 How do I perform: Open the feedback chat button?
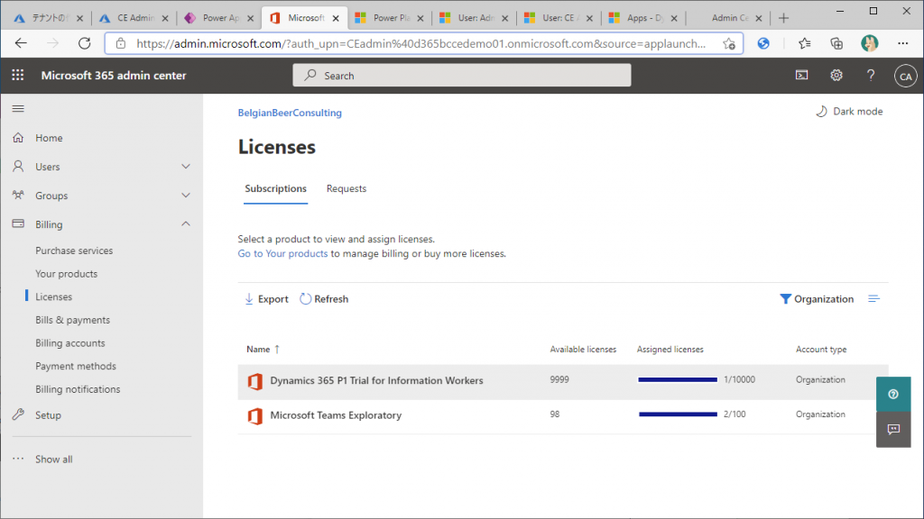(893, 430)
